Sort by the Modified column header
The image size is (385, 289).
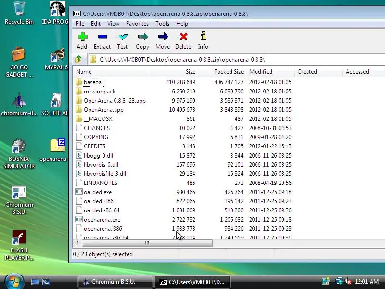tap(270, 72)
